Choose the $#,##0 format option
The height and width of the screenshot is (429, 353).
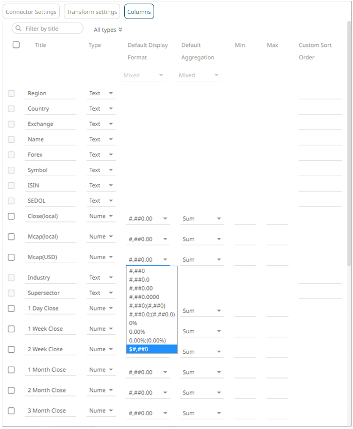point(152,349)
